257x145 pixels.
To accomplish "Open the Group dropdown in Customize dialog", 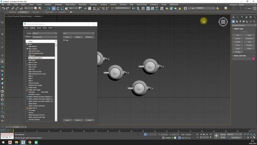I will click(x=45, y=33).
